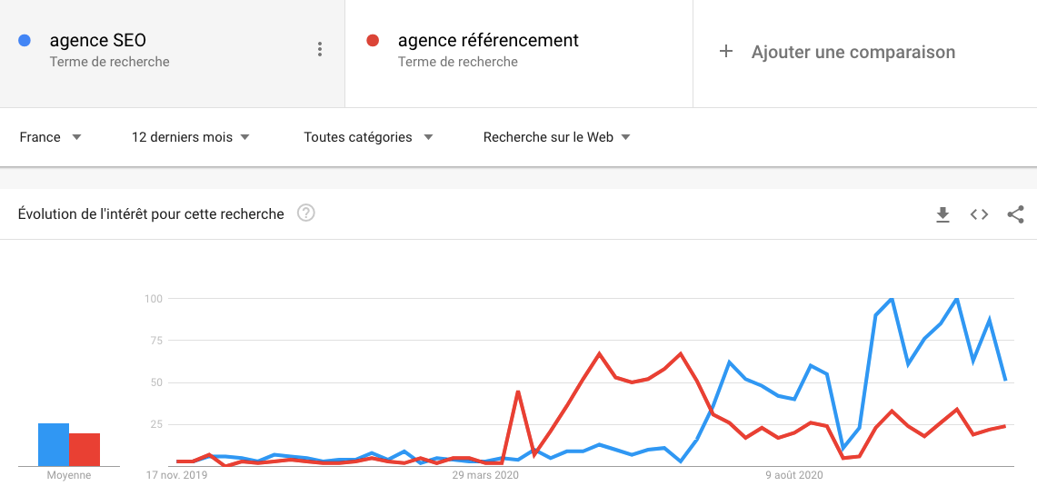
Task: Select the agence SEO search term card
Action: click(172, 54)
